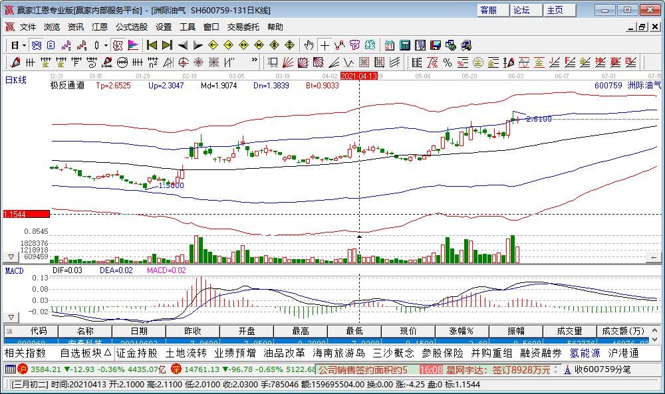Click the teal 线 character icon
The height and width of the screenshot is (394, 665).
pyautogui.click(x=370, y=45)
